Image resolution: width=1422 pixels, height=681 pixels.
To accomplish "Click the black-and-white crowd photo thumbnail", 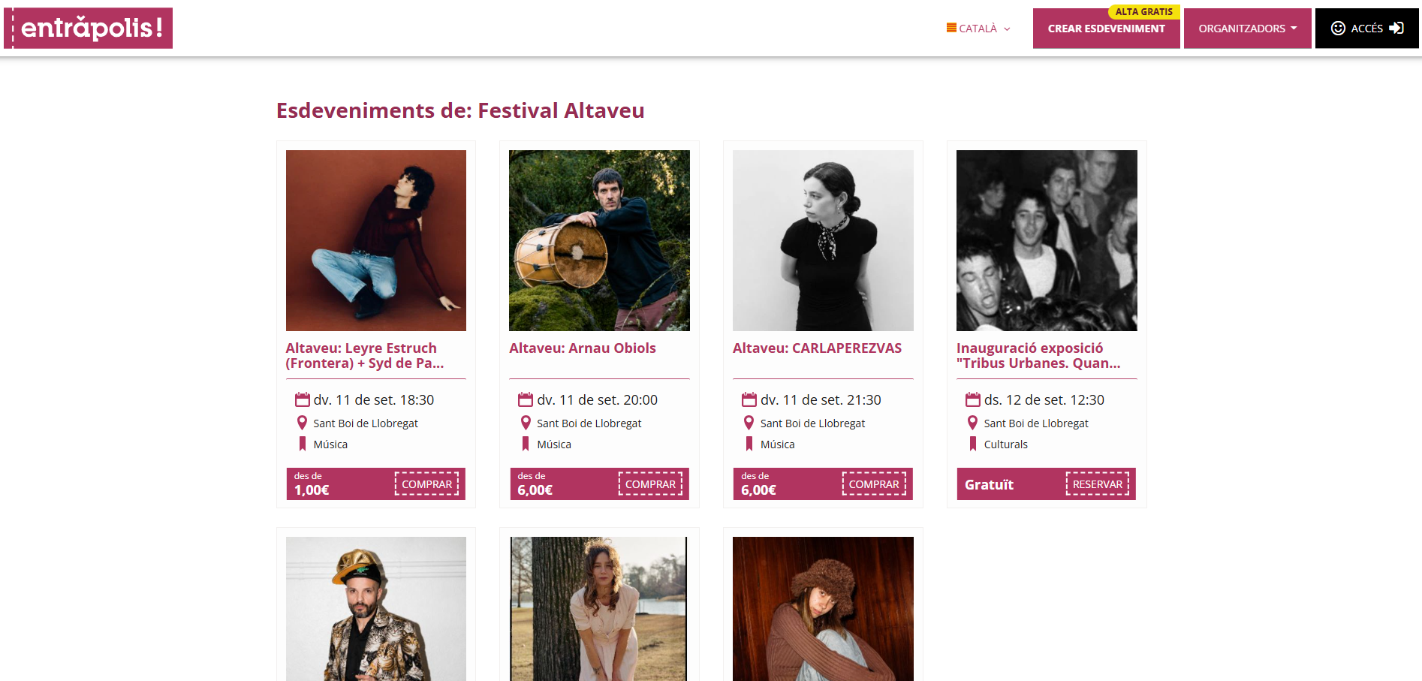I will tap(1047, 240).
